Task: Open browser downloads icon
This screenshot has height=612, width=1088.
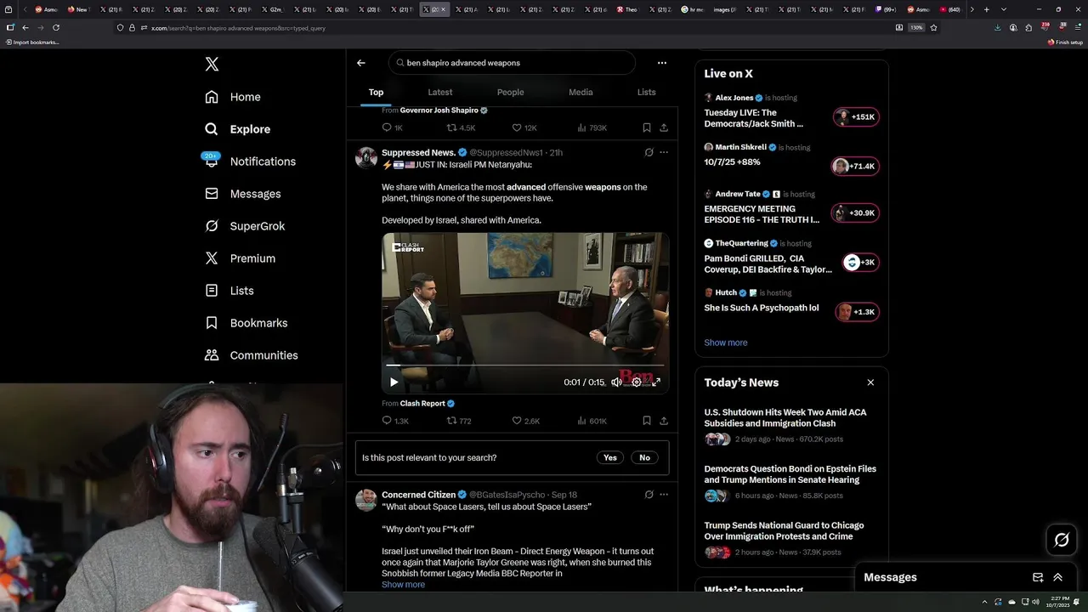Action: point(997,27)
